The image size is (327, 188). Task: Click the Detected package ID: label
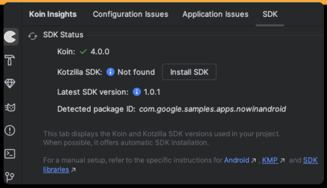(96, 109)
